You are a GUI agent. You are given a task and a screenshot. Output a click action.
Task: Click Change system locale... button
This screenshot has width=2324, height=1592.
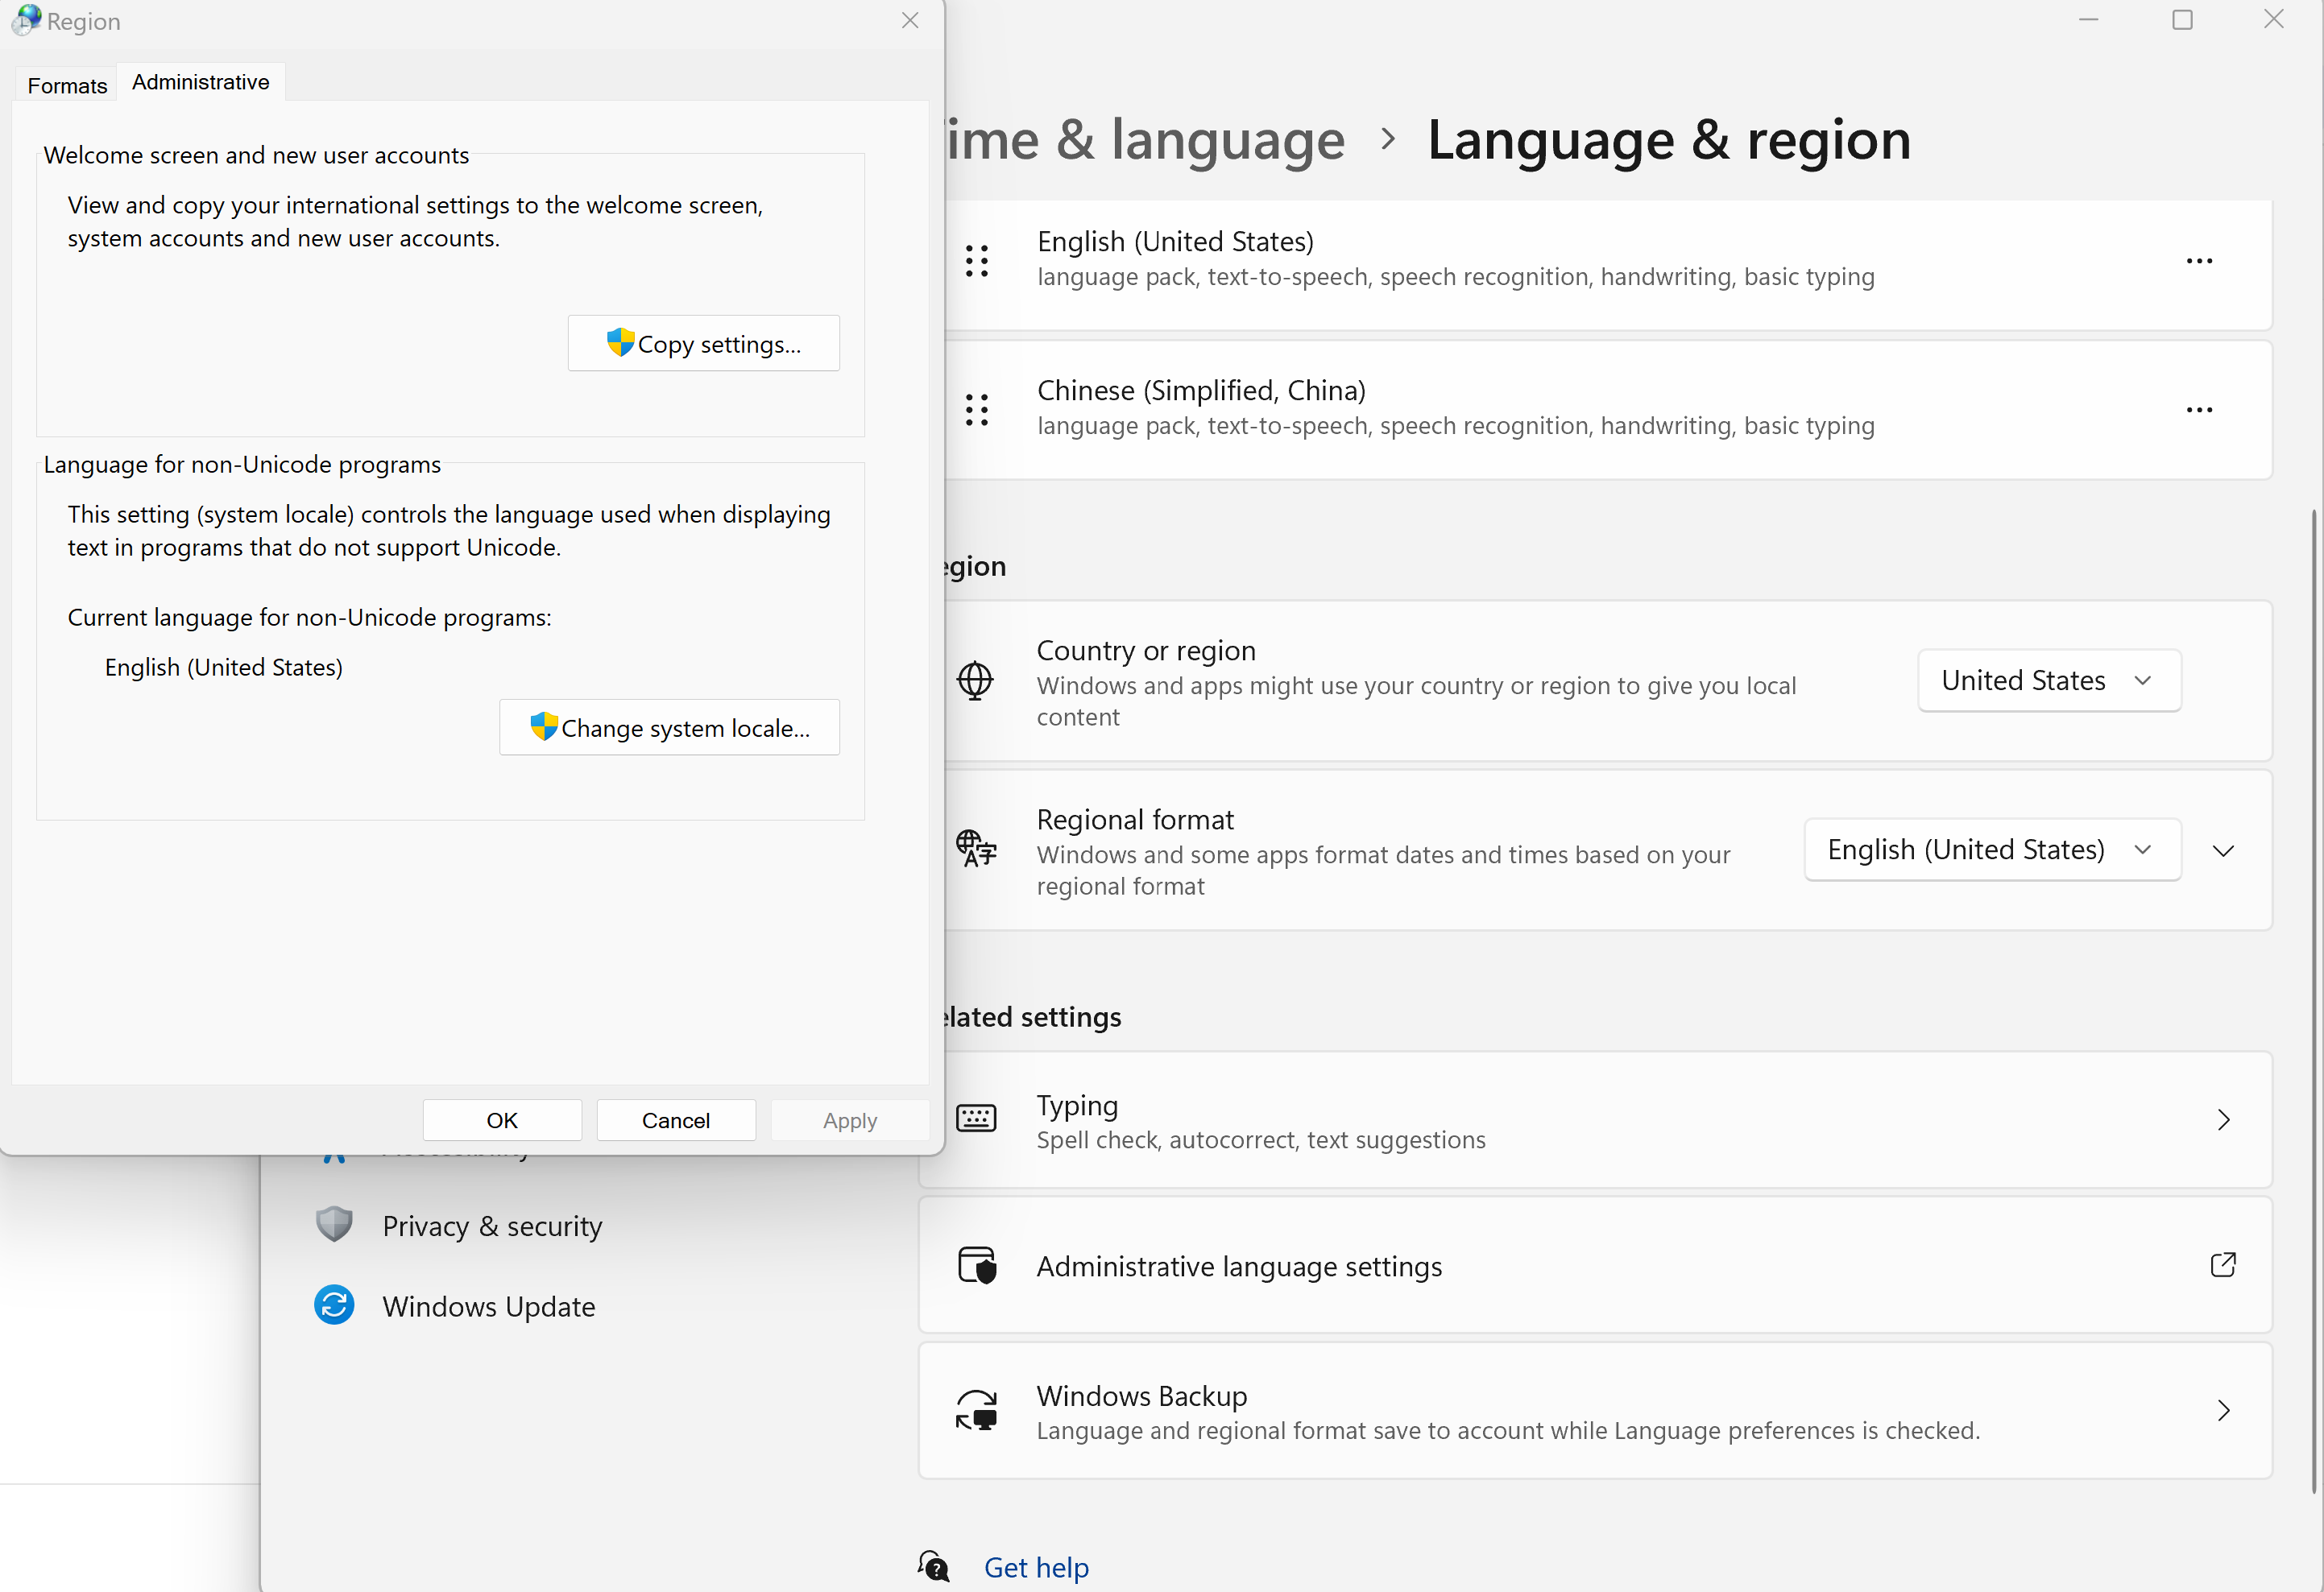(669, 727)
